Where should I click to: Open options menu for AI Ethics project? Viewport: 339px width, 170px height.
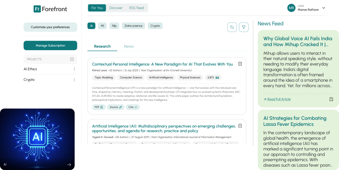pyautogui.click(x=74, y=69)
